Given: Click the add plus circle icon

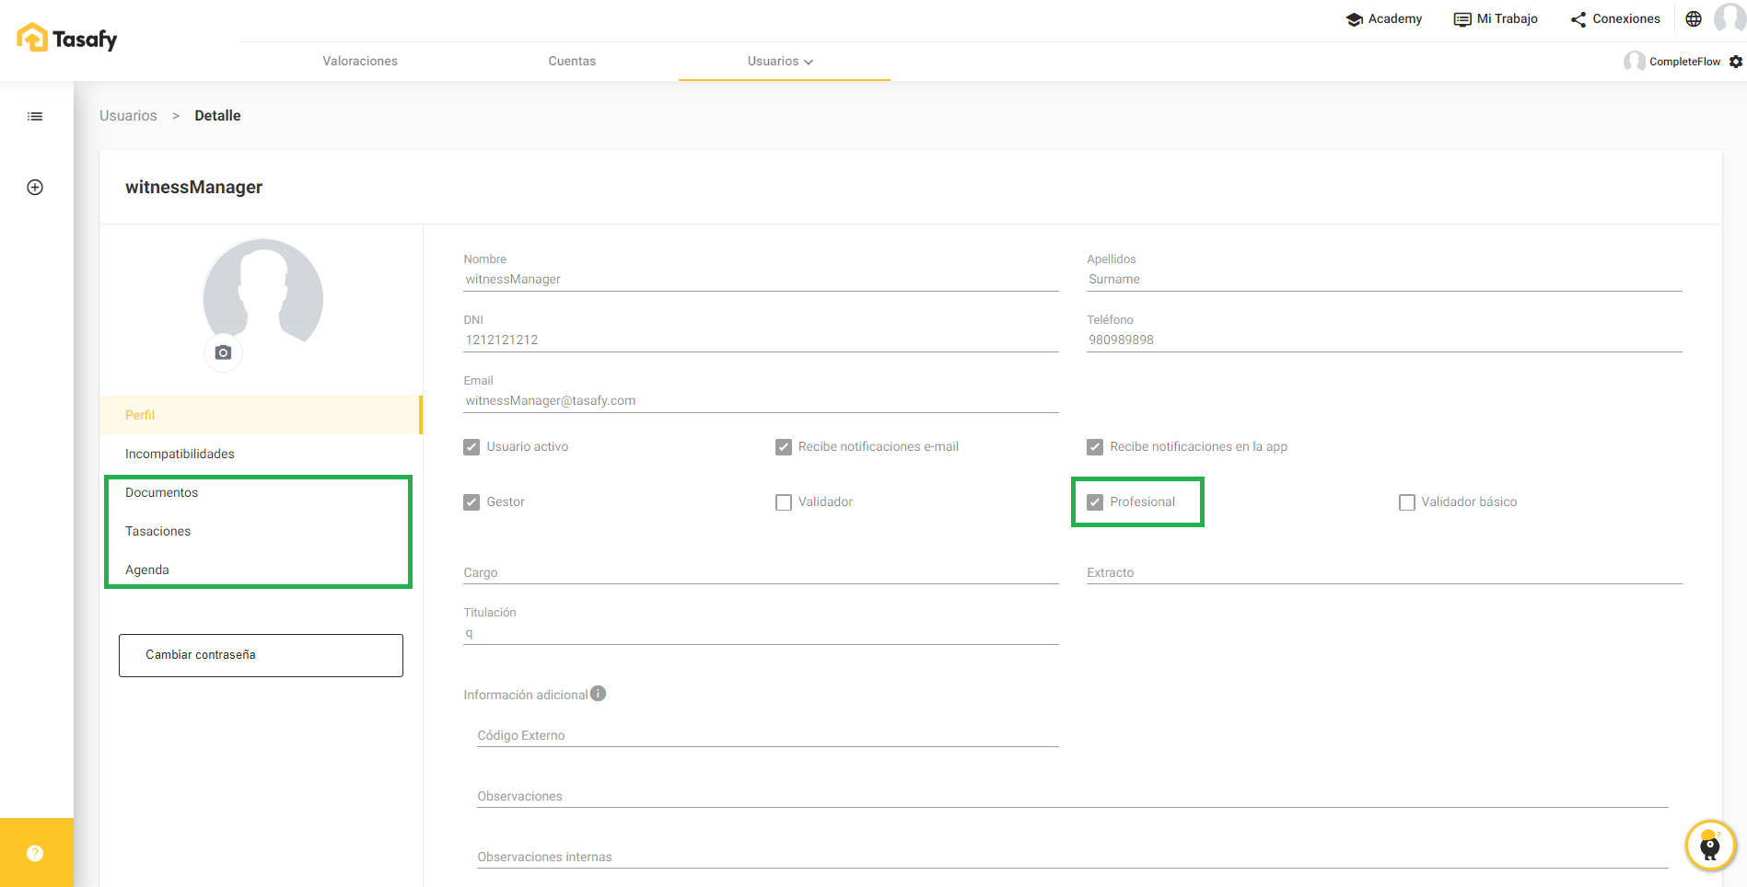Looking at the screenshot, I should (35, 188).
